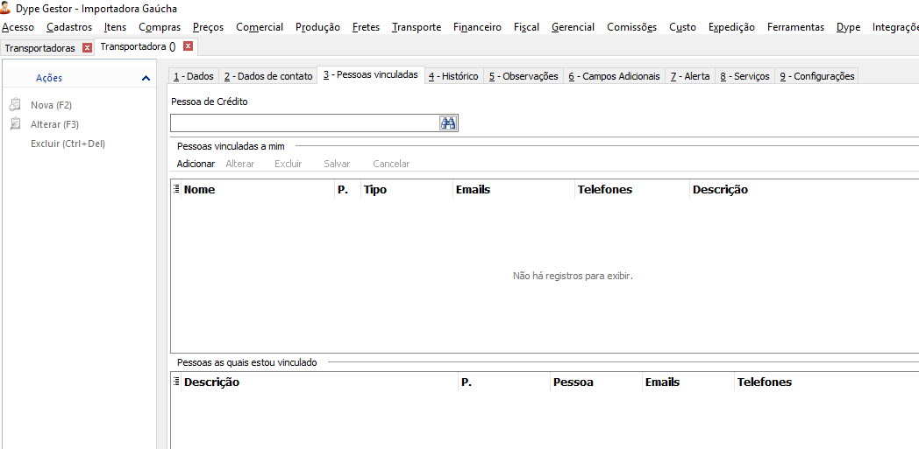Viewport: 919px width, 449px height.
Task: Click the Emails column header in upper grid
Action: pyautogui.click(x=513, y=189)
